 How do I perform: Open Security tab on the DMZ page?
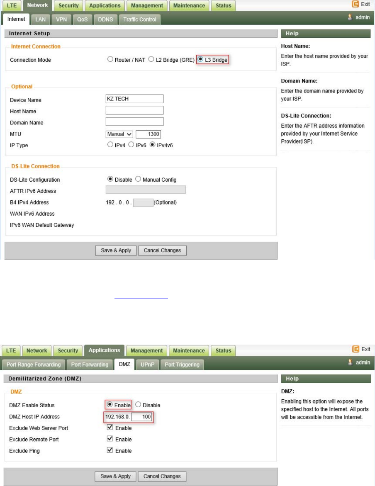click(x=68, y=350)
